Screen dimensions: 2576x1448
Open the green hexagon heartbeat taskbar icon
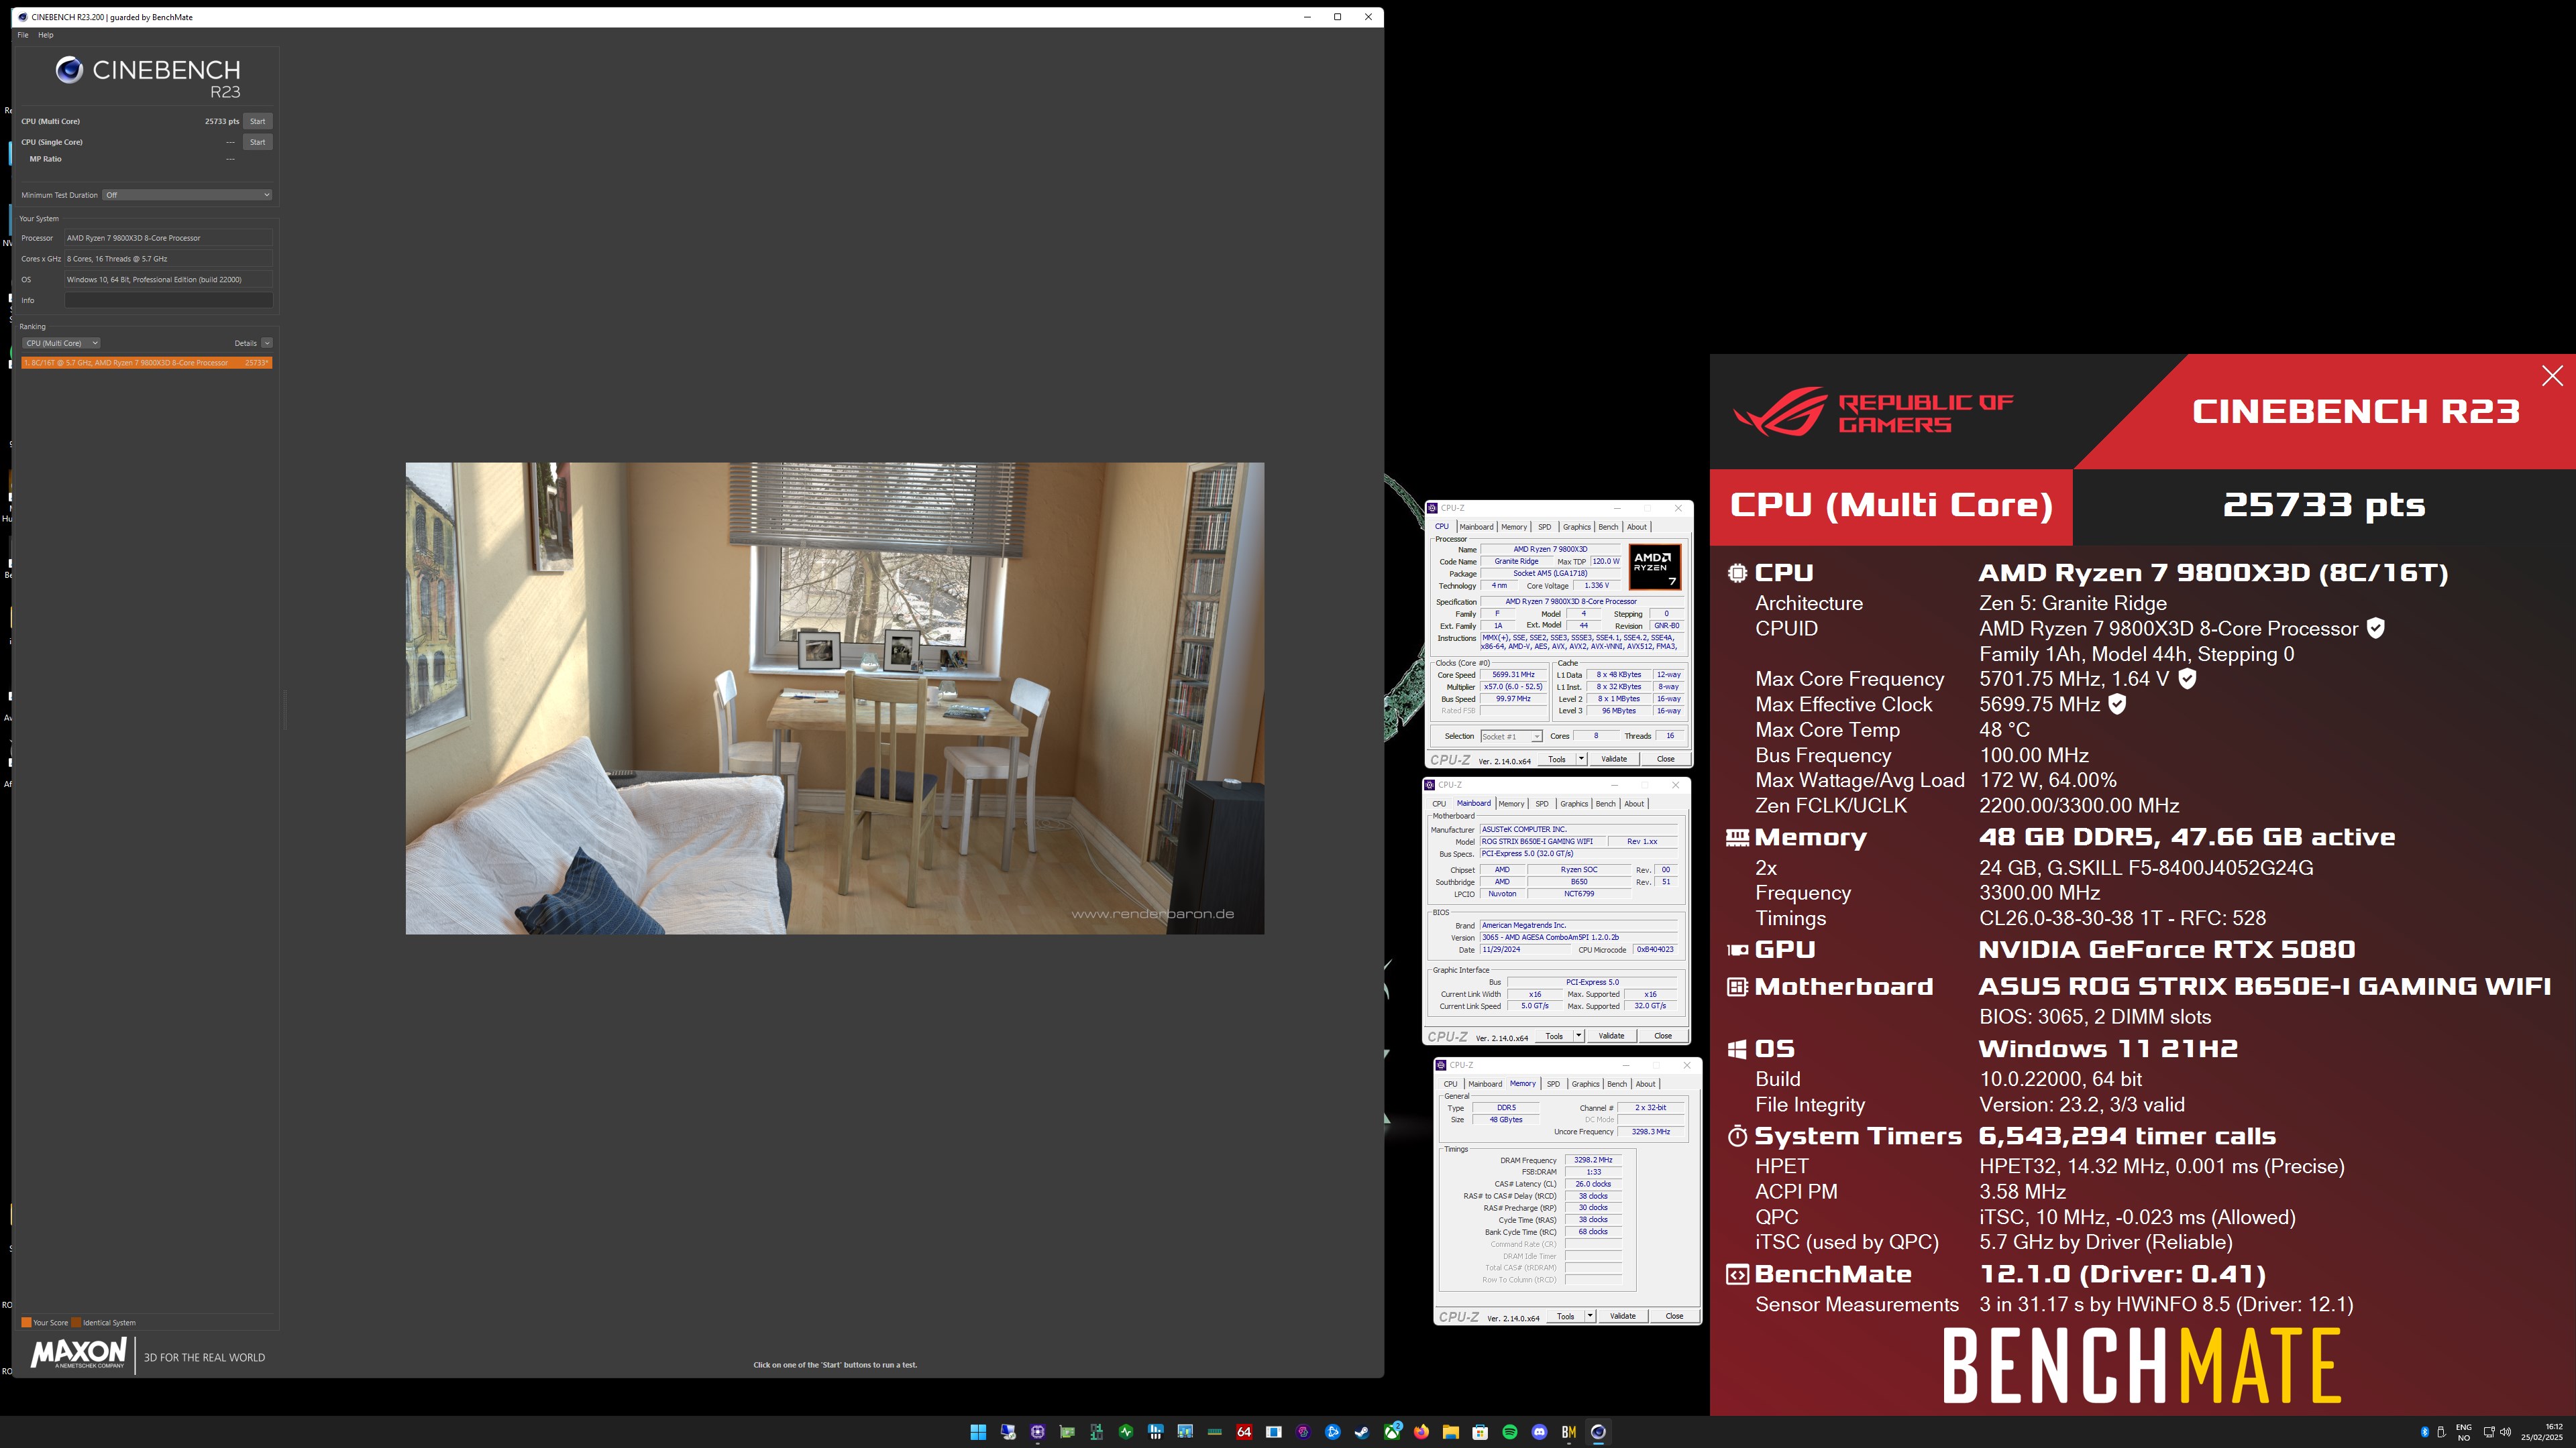pyautogui.click(x=1126, y=1431)
